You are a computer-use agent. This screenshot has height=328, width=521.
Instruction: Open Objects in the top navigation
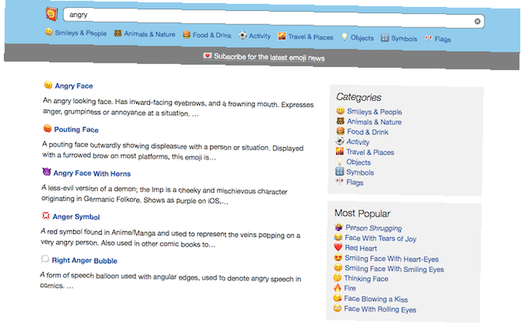pyautogui.click(x=362, y=38)
